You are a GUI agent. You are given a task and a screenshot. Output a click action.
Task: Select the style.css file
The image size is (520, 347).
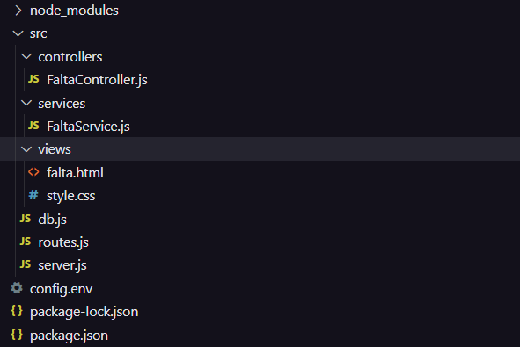tap(70, 196)
